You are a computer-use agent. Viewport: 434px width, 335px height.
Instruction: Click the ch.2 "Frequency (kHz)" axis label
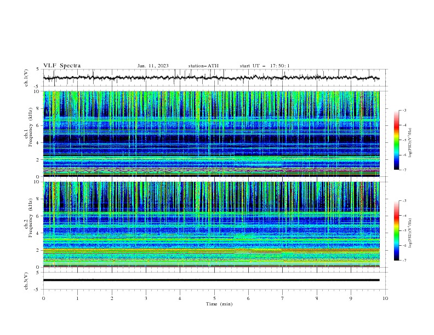coord(31,217)
